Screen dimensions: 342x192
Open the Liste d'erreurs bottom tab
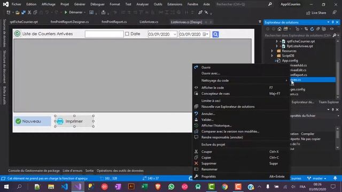point(73,171)
